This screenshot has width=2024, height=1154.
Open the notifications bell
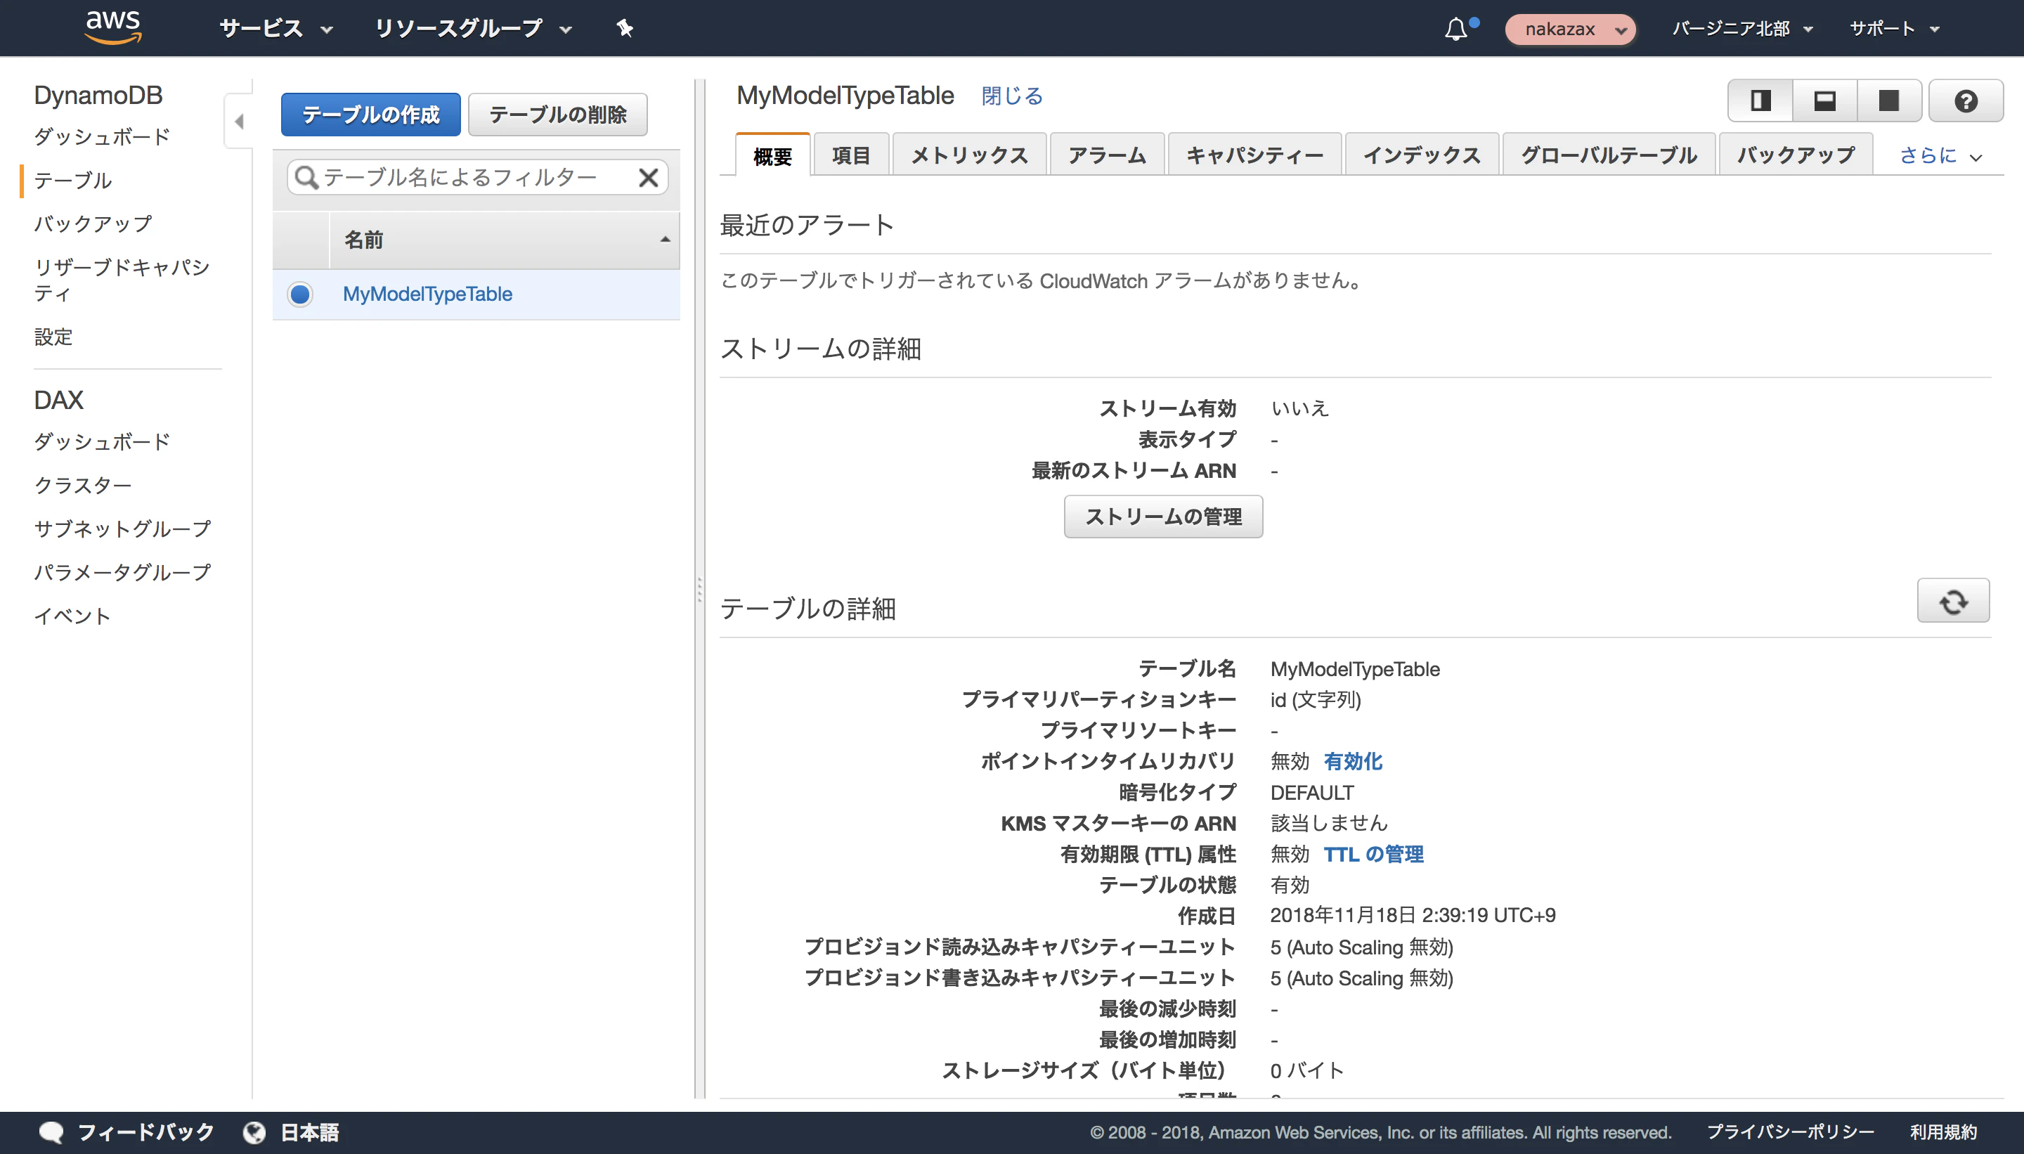tap(1455, 30)
